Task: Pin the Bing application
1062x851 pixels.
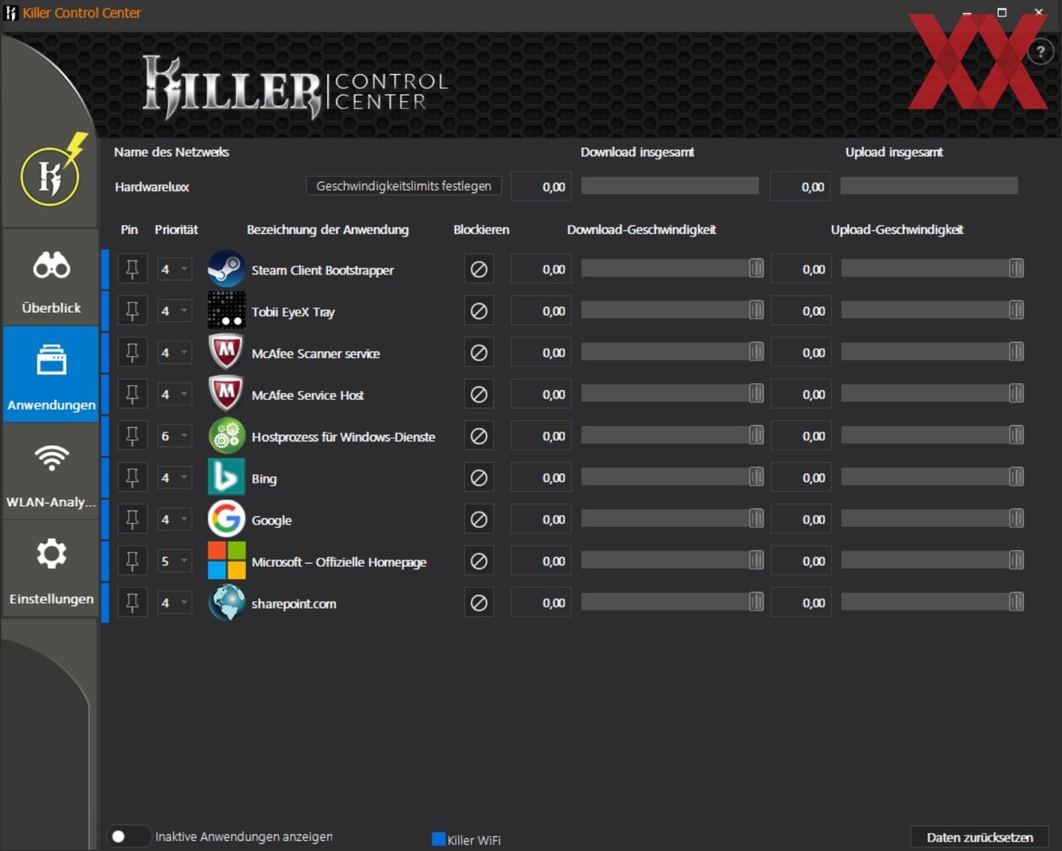Action: click(x=132, y=477)
